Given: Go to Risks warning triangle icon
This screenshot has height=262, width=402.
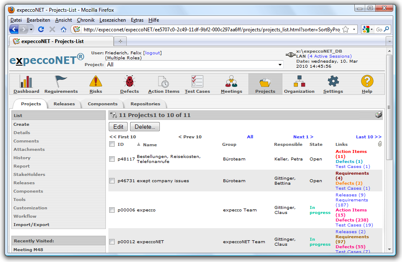Looking at the screenshot, I should tap(95, 81).
